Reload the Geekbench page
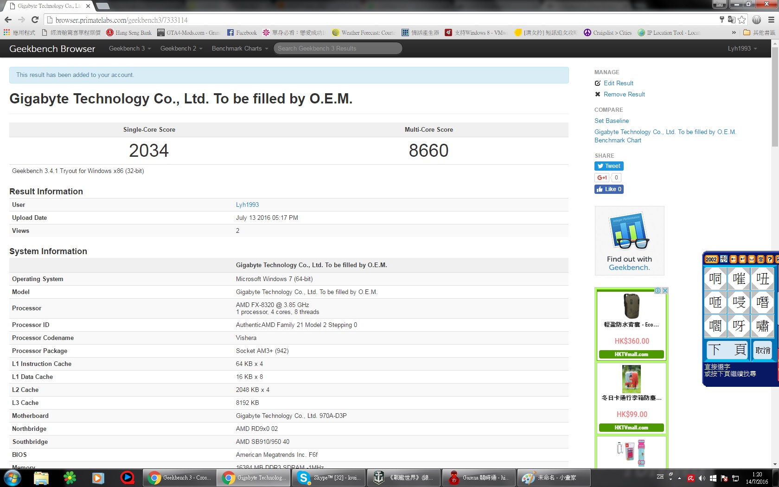The height and width of the screenshot is (487, 779). click(x=35, y=19)
